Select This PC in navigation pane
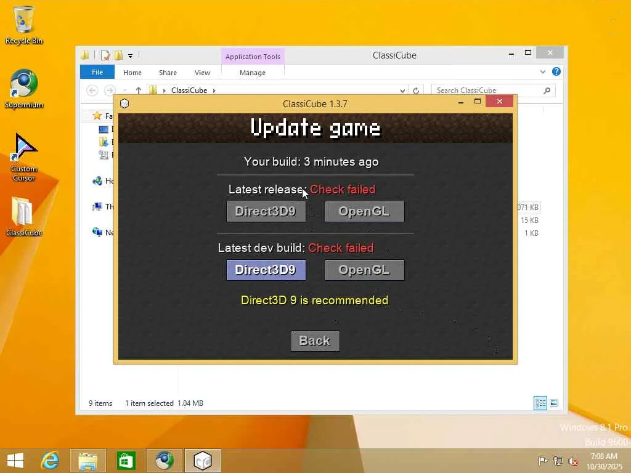631x473 pixels. pos(103,207)
